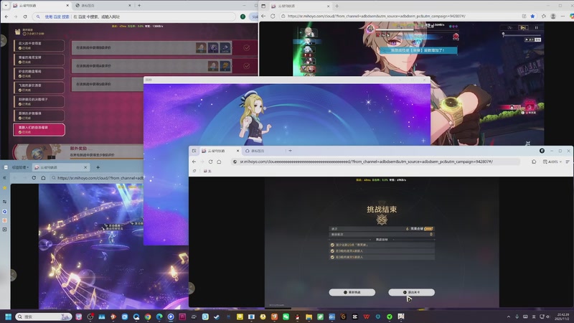Open the front browser's hamburger menu

click(568, 161)
